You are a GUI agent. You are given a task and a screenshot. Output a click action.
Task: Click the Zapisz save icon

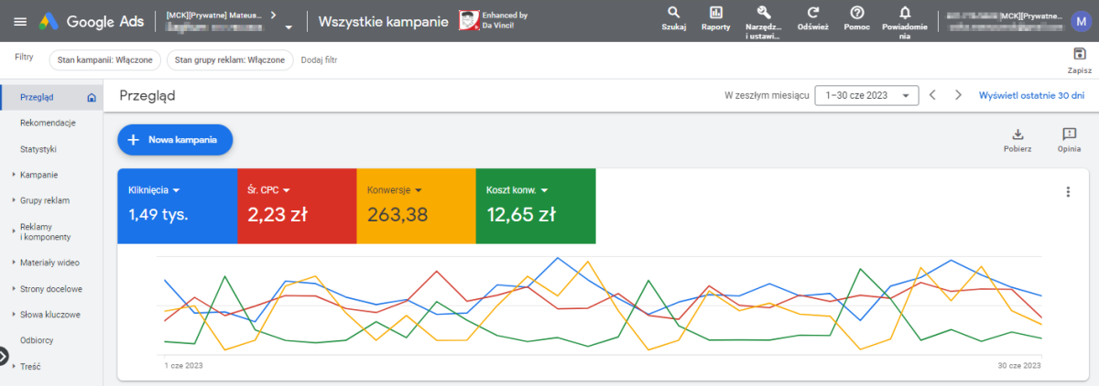1079,56
